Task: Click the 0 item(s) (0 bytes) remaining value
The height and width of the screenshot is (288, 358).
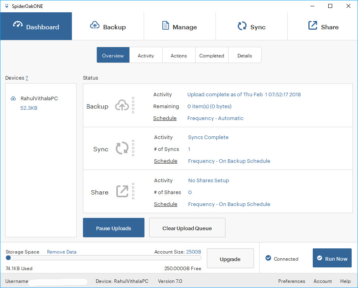Action: click(210, 107)
